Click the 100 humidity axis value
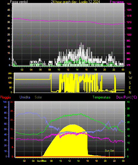This screenshot has width=138, height=165. click(5, 102)
